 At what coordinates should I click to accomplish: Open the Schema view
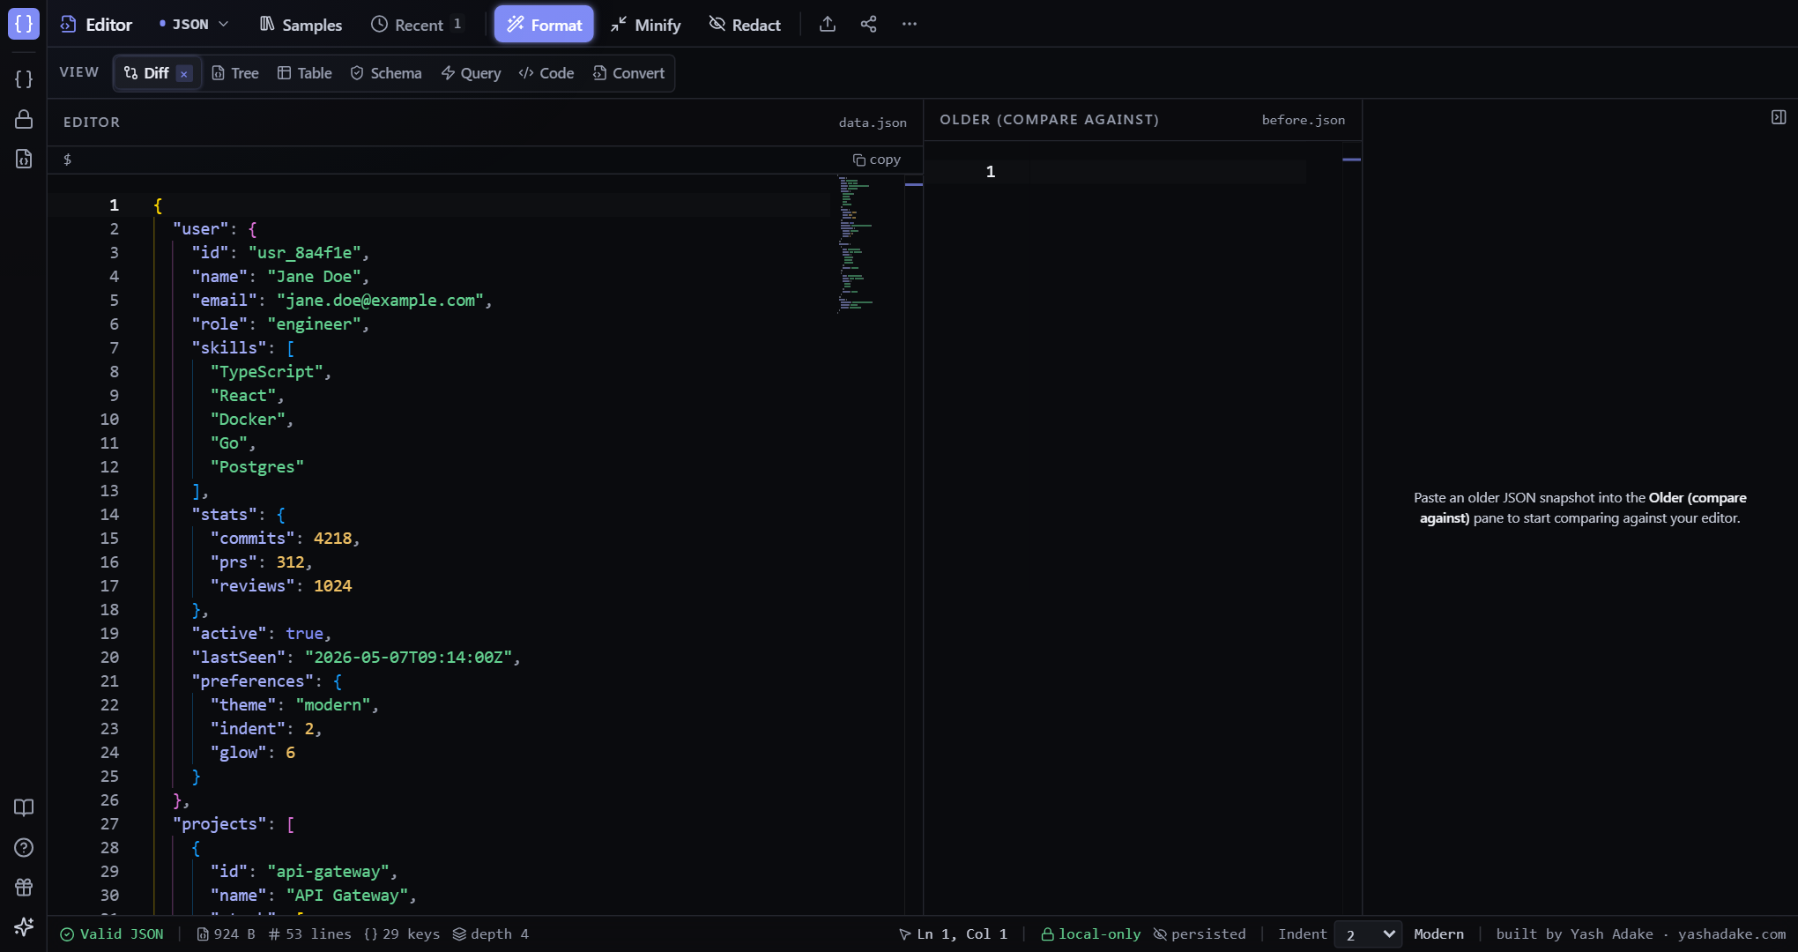[386, 73]
